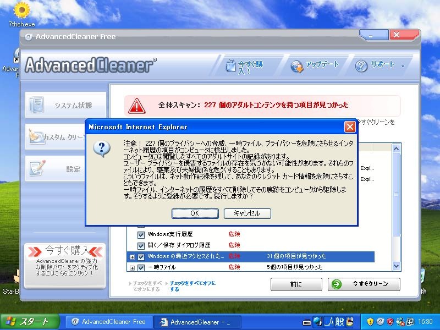Uncheck the 一時ファイル checkbox
440x330 pixels.
tap(141, 267)
